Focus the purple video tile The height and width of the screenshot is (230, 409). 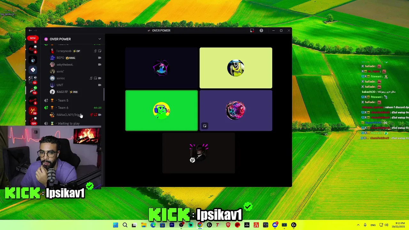(236, 111)
